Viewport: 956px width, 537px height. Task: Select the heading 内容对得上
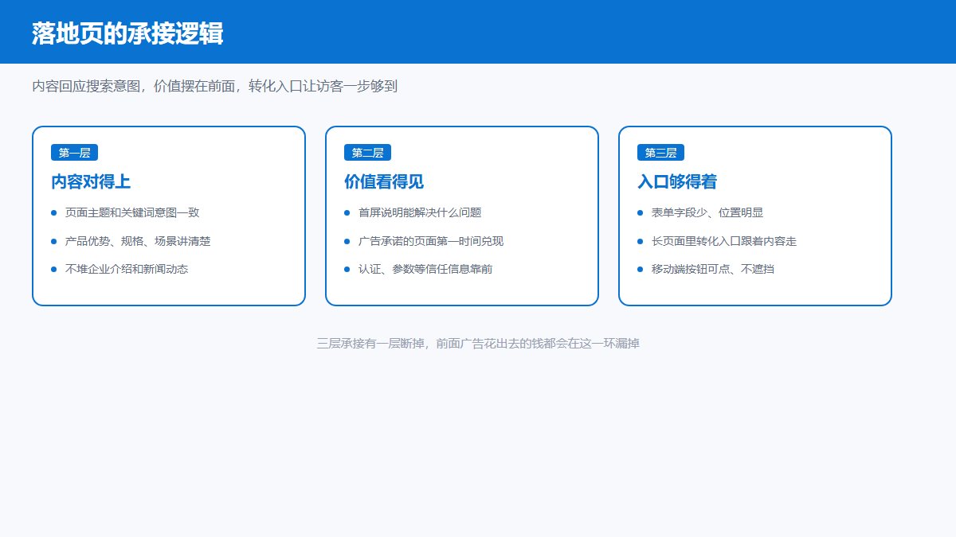pos(91,181)
